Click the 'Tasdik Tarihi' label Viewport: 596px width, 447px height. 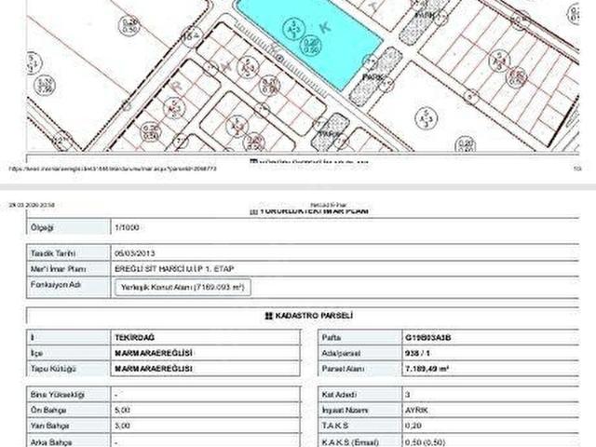53,253
